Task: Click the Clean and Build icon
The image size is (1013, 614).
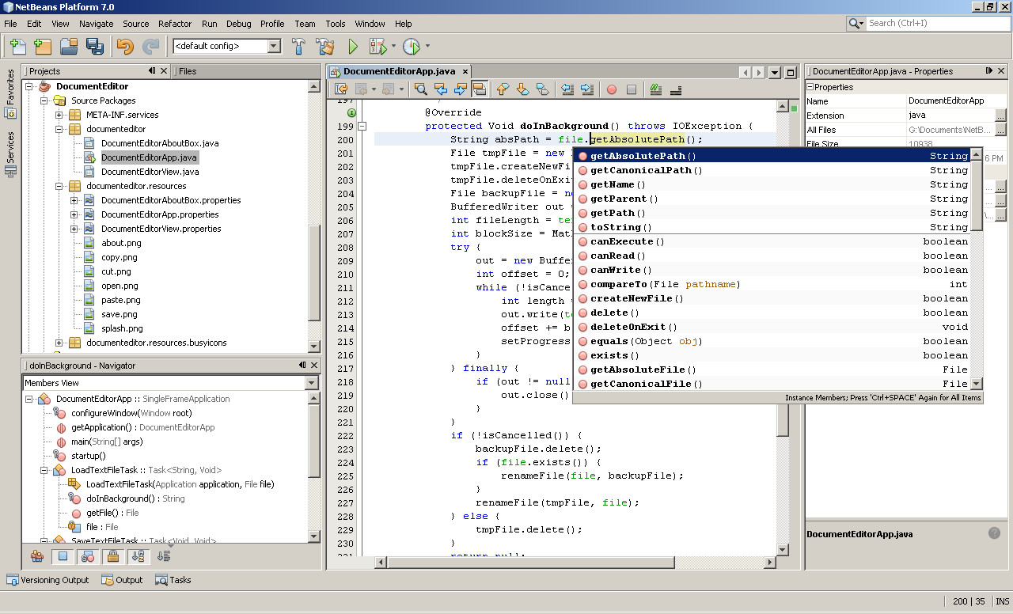Action: (x=324, y=46)
